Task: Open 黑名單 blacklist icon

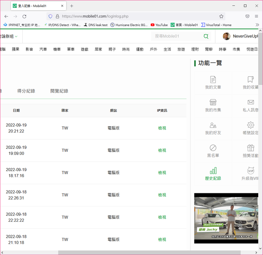Action: pos(213,148)
